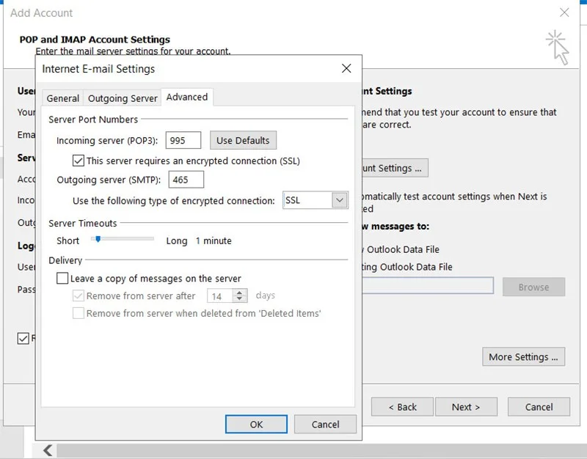This screenshot has width=587, height=459.
Task: Click the Outgoing server SMTP port field
Action: [x=186, y=179]
